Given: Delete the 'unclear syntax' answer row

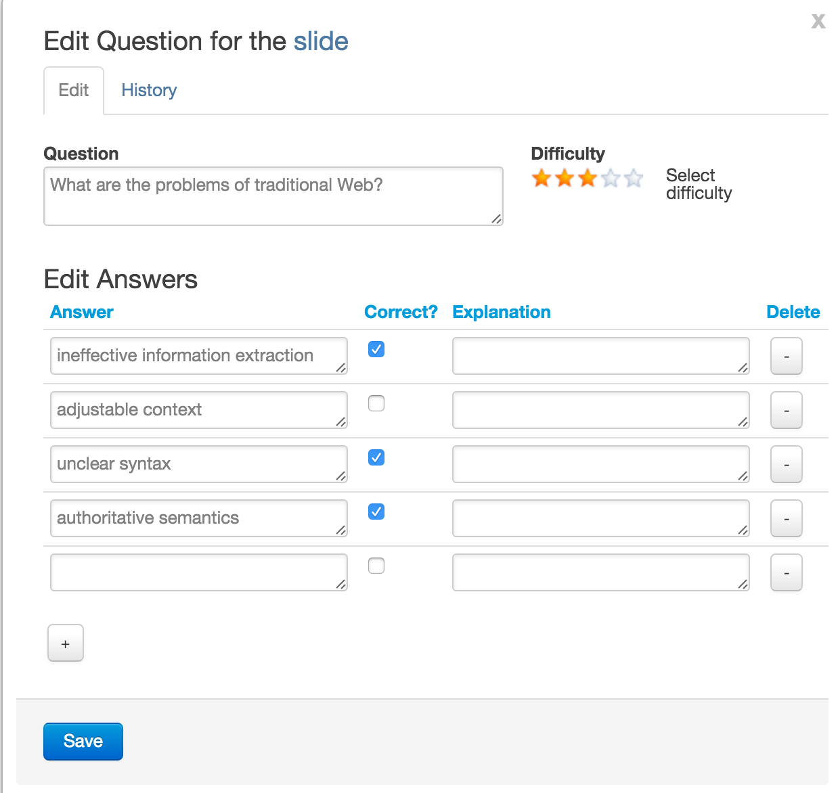Looking at the screenshot, I should (x=787, y=464).
